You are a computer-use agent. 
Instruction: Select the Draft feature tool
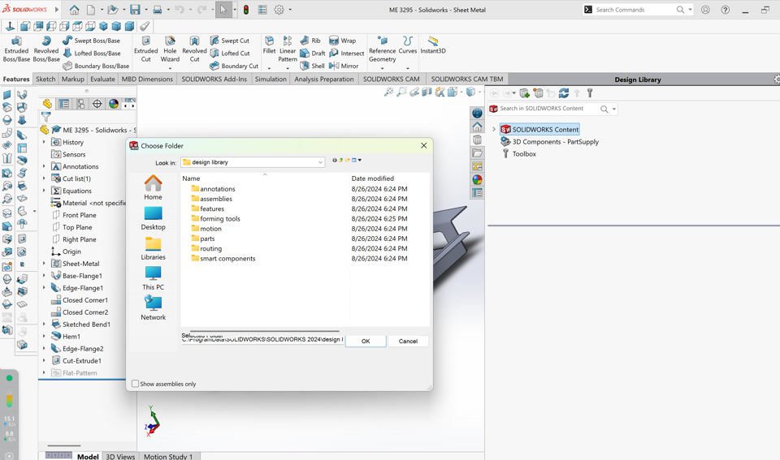point(312,54)
